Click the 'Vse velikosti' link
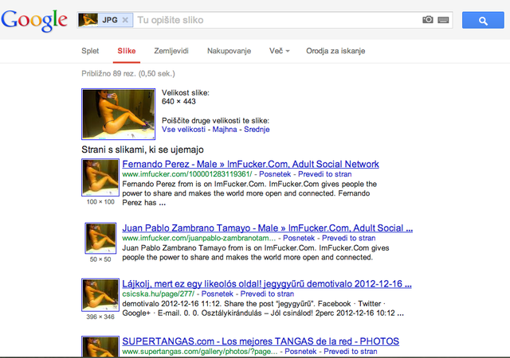 click(x=183, y=130)
